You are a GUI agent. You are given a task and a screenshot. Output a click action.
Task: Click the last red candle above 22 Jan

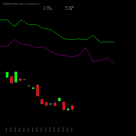tap(72, 107)
